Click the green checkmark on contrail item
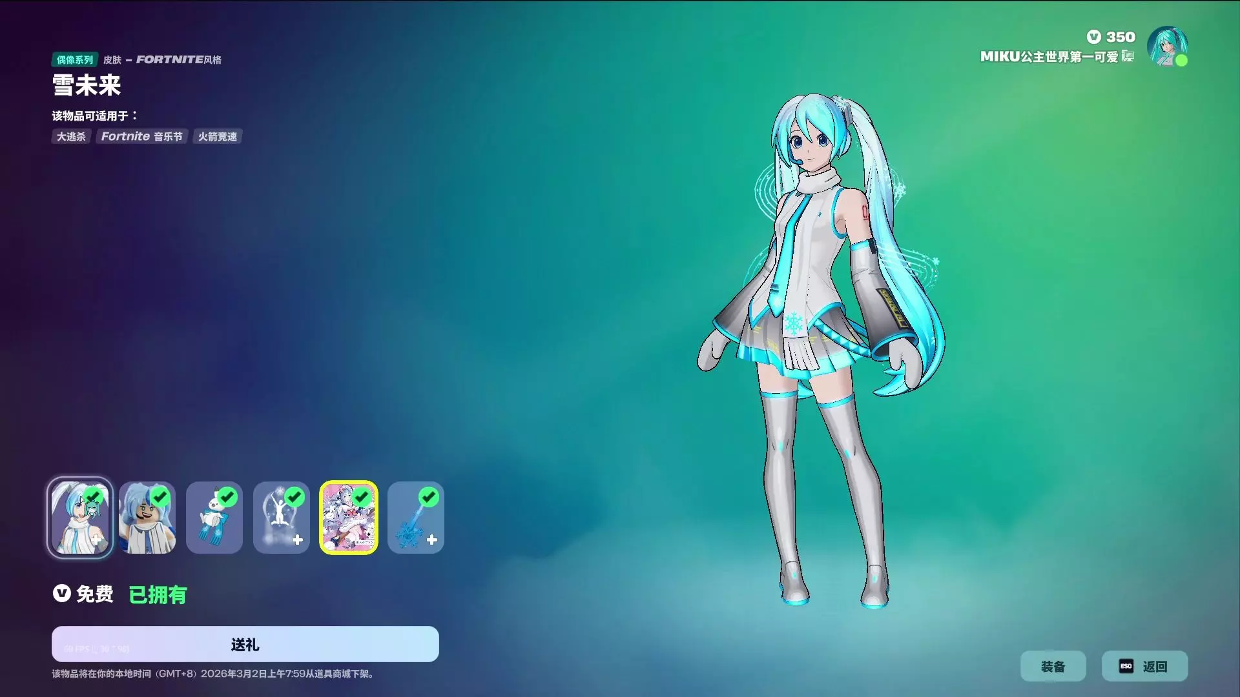1240x697 pixels. coord(294,497)
